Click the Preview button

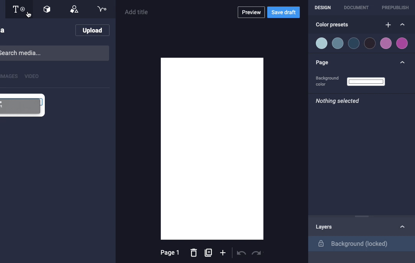tap(251, 12)
